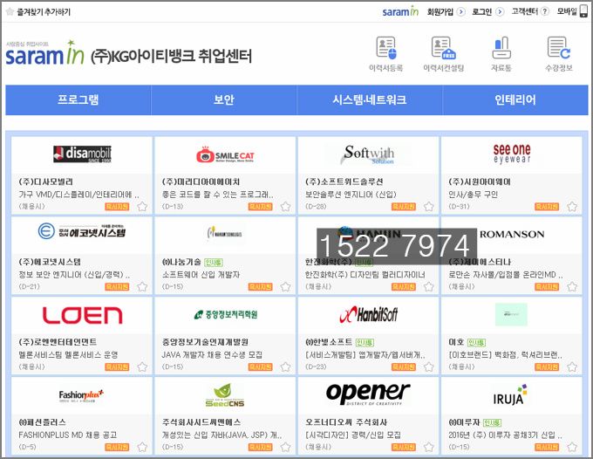The width and height of the screenshot is (593, 459).
Task: Click the SeedCNS company logo
Action: click(225, 395)
